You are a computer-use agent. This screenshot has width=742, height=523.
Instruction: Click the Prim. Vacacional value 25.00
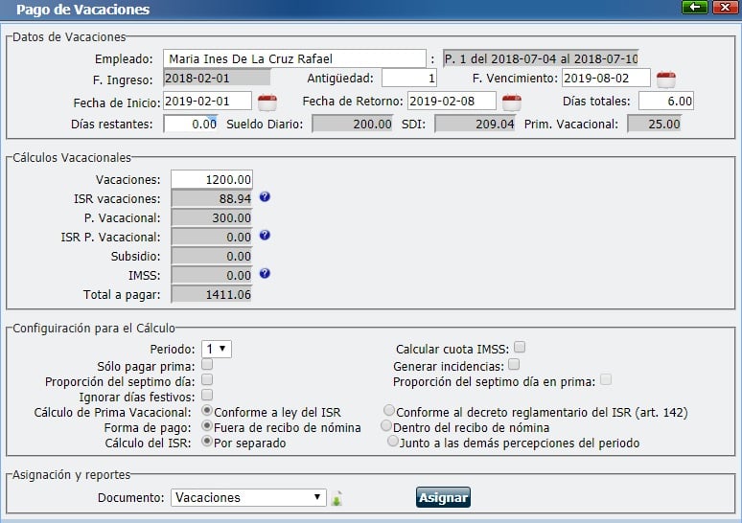click(x=654, y=125)
